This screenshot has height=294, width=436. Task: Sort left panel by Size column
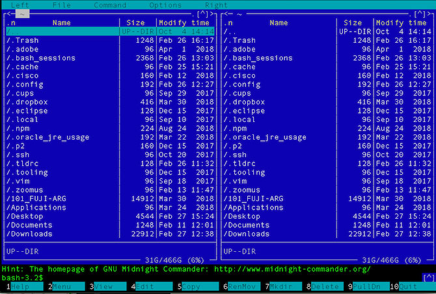135,23
